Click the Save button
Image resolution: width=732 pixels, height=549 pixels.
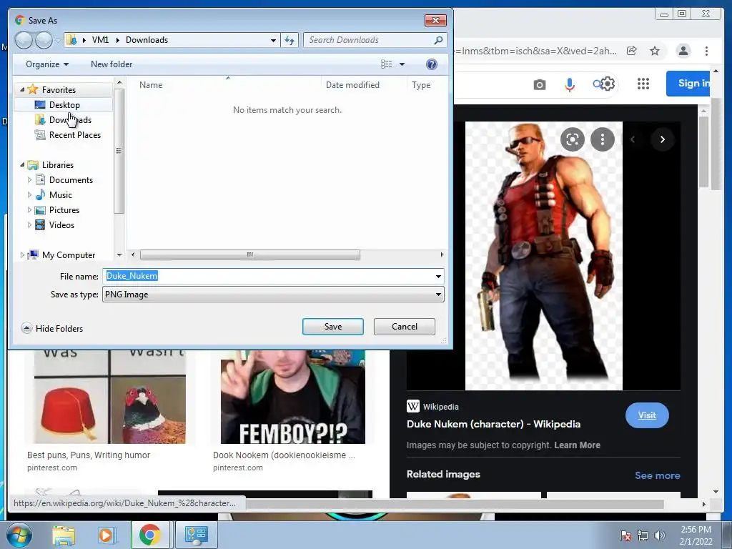[333, 327]
